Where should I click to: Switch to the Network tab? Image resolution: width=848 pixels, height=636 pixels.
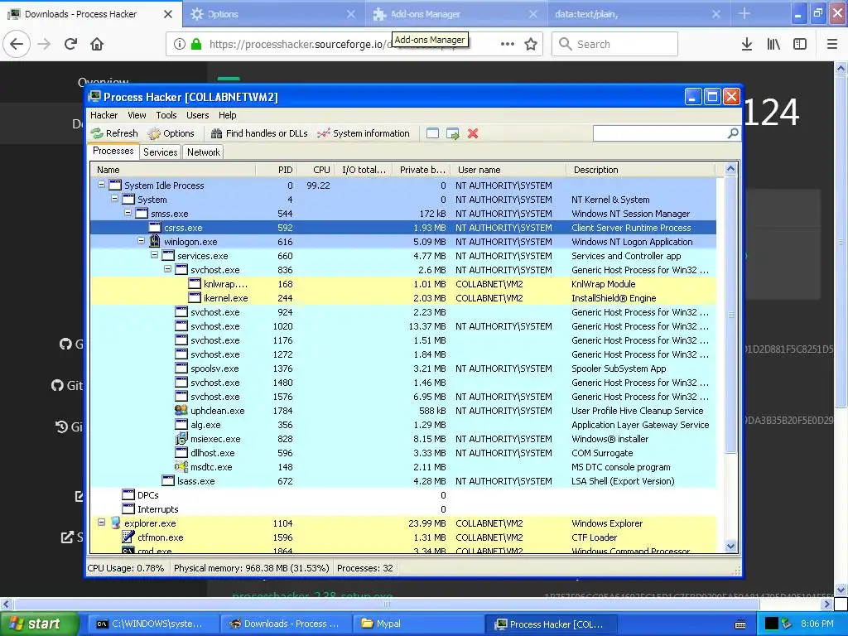[204, 152]
